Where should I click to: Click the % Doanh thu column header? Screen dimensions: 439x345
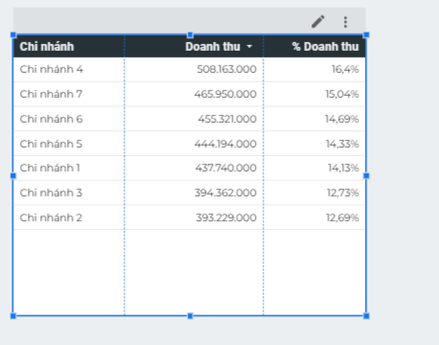pyautogui.click(x=325, y=47)
